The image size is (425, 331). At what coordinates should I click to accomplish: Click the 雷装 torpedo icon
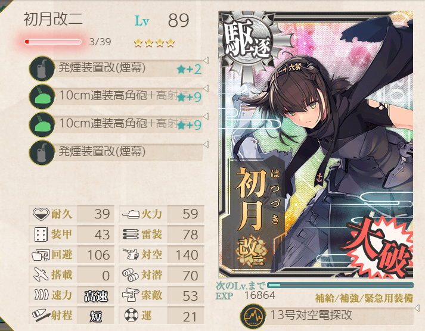(x=131, y=234)
